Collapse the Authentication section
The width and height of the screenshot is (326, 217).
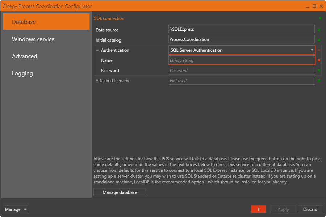point(97,50)
